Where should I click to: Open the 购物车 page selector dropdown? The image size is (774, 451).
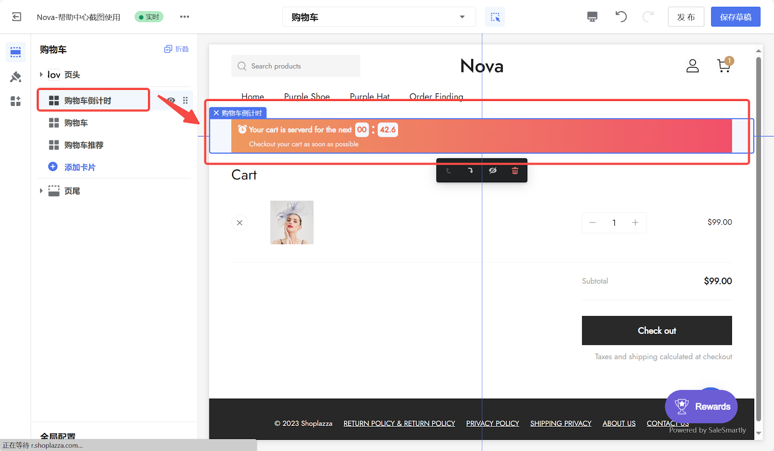coord(379,17)
